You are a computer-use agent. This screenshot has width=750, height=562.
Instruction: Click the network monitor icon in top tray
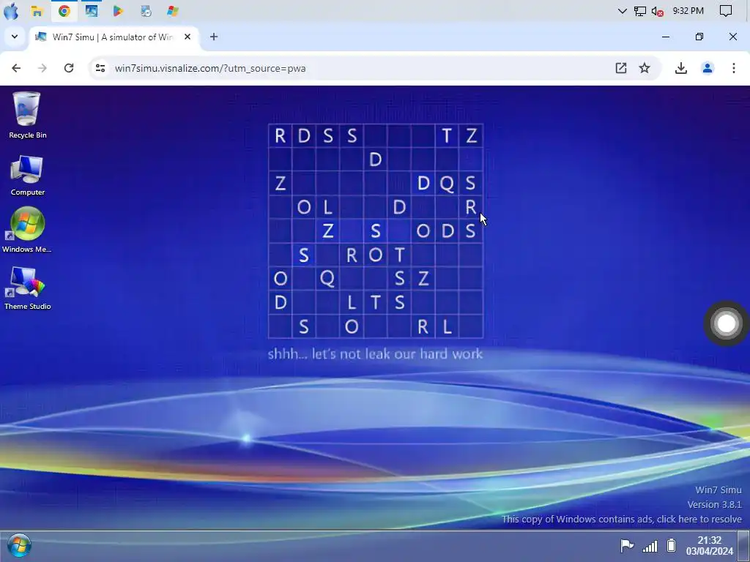click(640, 11)
